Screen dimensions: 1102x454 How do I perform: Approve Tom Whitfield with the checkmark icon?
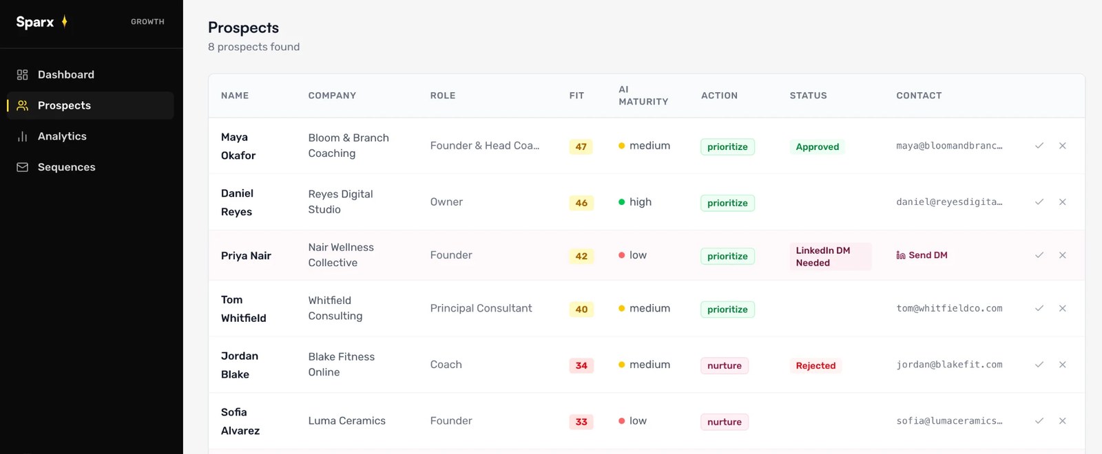pyautogui.click(x=1039, y=308)
